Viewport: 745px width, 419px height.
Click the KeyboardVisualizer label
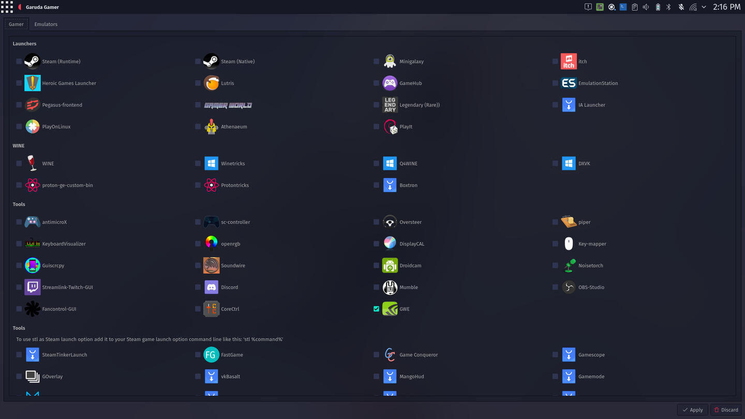64,244
